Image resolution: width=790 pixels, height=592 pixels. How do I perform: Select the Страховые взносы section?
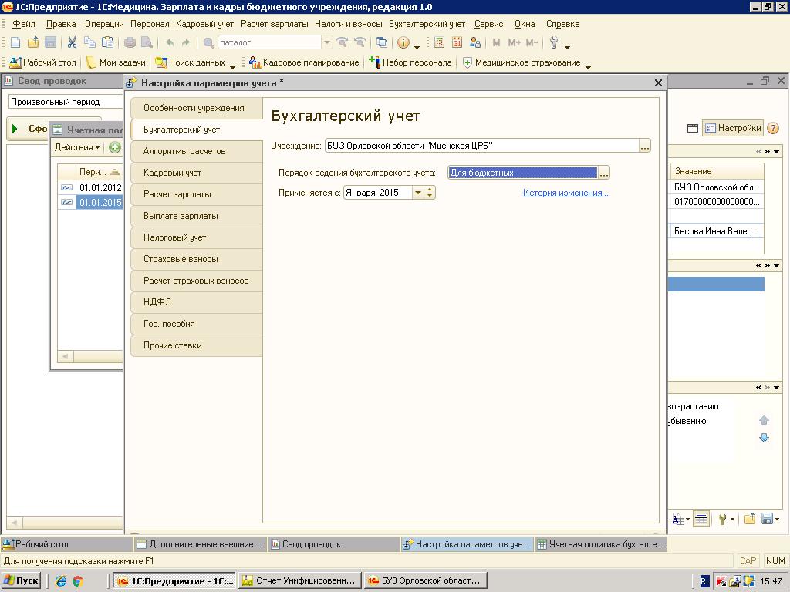(x=197, y=259)
